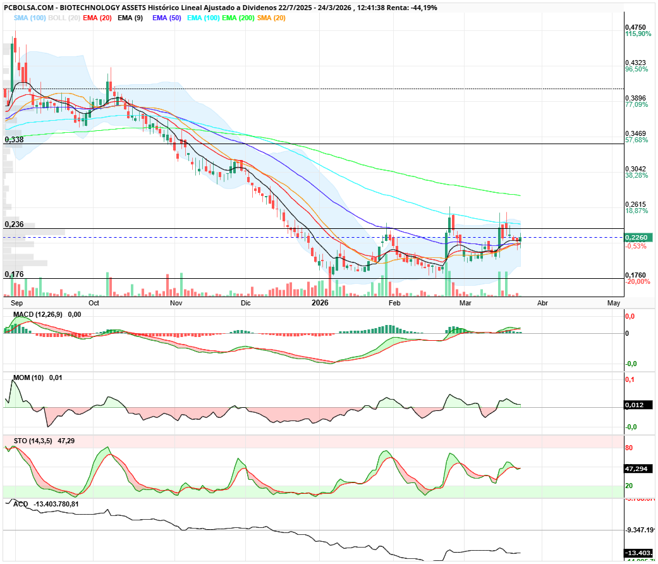Click the 0,176 horizontal level label
This screenshot has width=658, height=564.
[x=14, y=274]
